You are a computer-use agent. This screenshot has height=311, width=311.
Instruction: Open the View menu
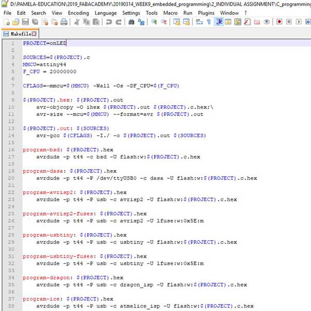57,13
